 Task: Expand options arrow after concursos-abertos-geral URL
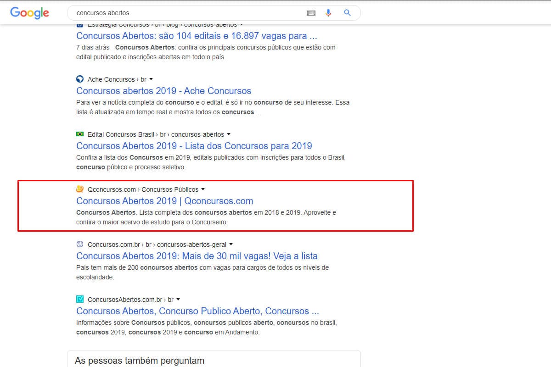coord(231,245)
